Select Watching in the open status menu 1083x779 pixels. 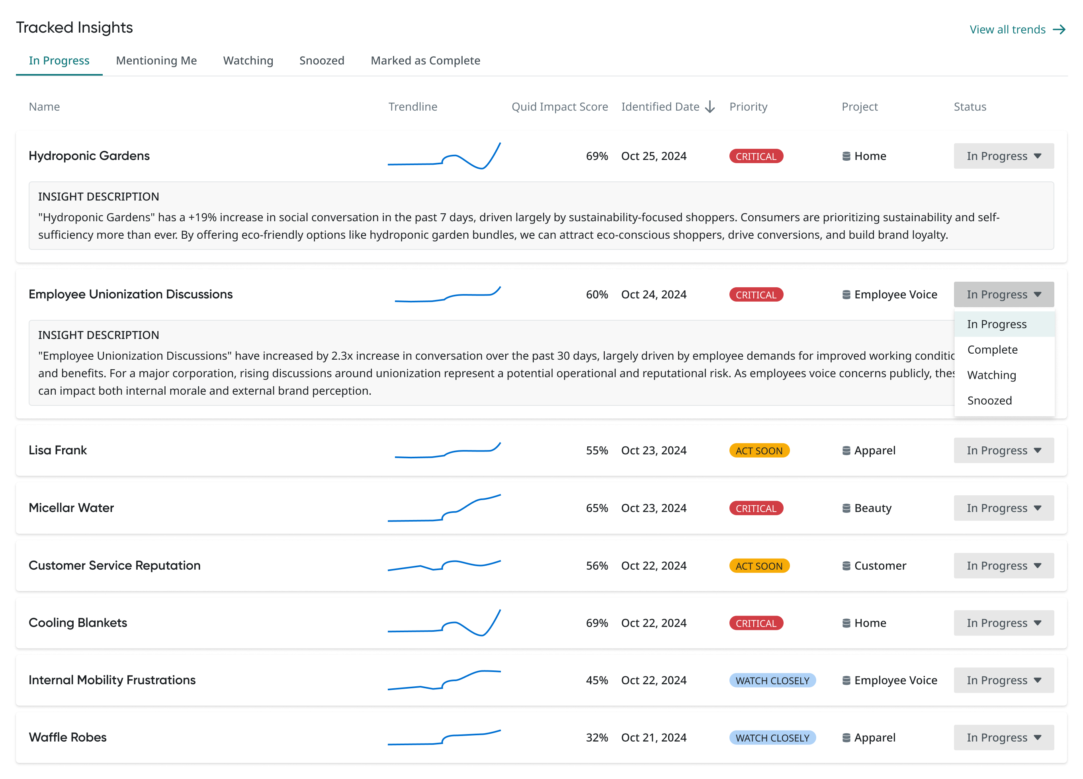click(x=991, y=375)
